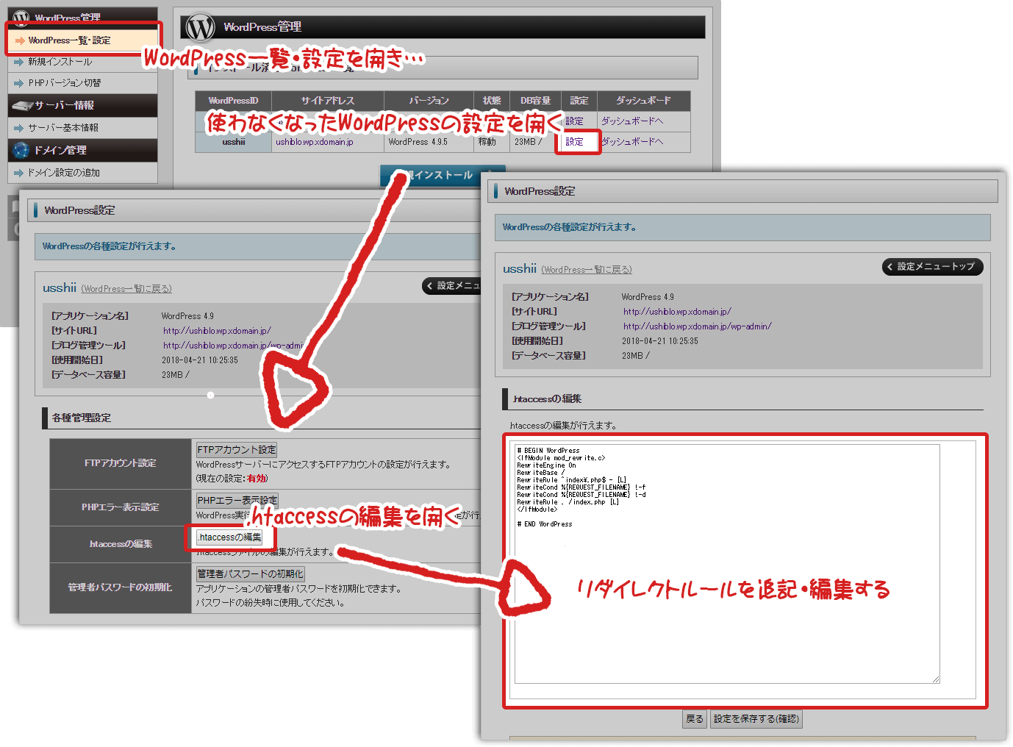The image size is (1013, 747).
Task: Open WordPress一覧・設定 in the sidebar
Action: (x=82, y=40)
